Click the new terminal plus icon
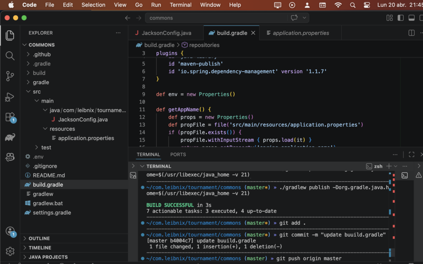Viewport: 423px width, 264px height. 388,166
